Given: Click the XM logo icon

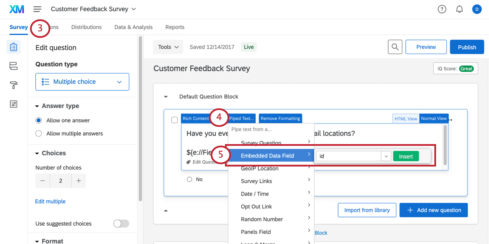Looking at the screenshot, I should (17, 9).
